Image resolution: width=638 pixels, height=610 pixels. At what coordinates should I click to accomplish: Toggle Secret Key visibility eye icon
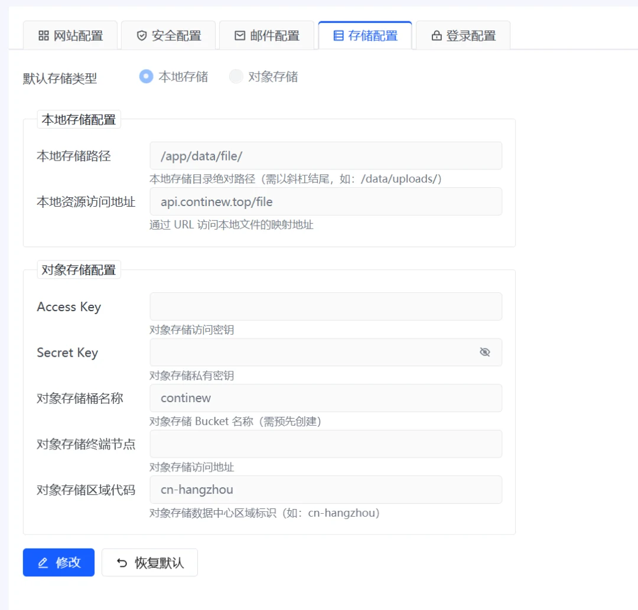[484, 352]
